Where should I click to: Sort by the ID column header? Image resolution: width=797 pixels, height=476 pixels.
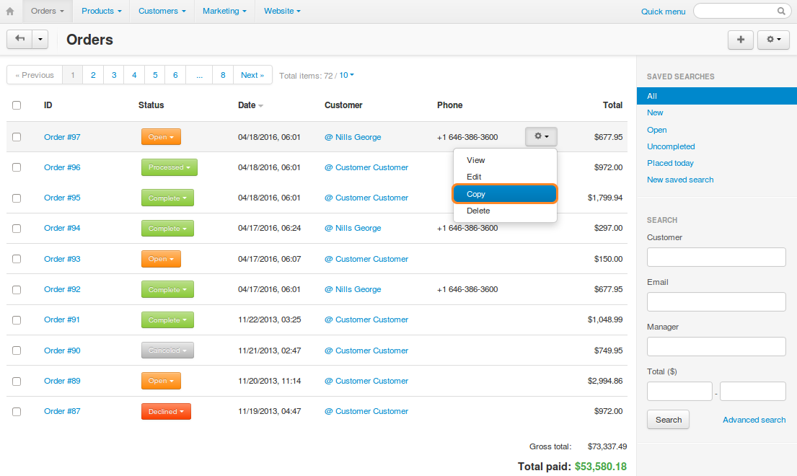(48, 105)
